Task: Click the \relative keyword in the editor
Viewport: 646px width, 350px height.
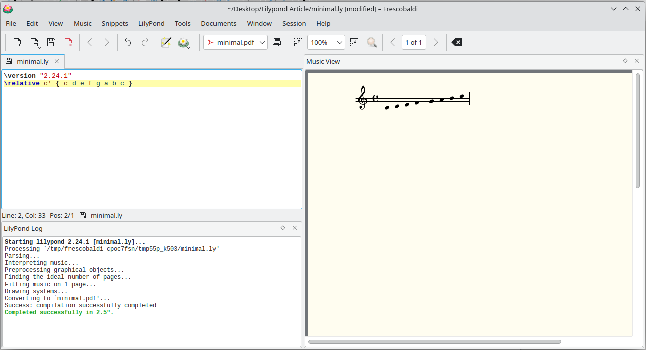Action: pos(22,83)
